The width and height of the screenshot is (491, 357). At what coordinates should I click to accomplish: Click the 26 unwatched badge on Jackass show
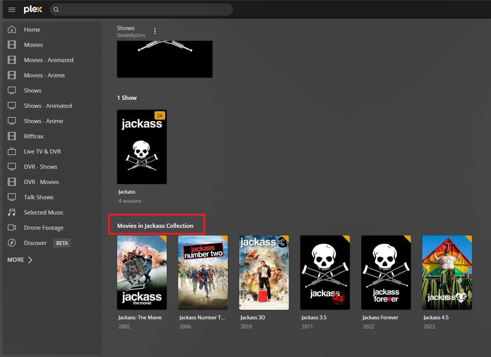point(159,115)
